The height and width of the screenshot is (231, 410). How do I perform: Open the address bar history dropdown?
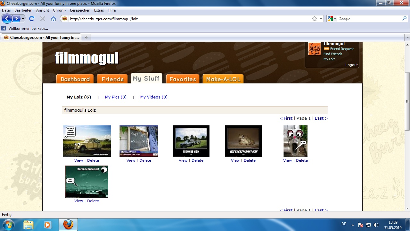click(321, 19)
